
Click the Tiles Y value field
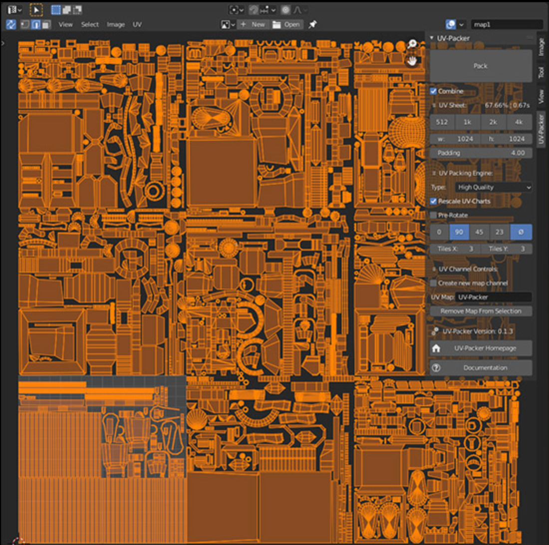tap(507, 249)
